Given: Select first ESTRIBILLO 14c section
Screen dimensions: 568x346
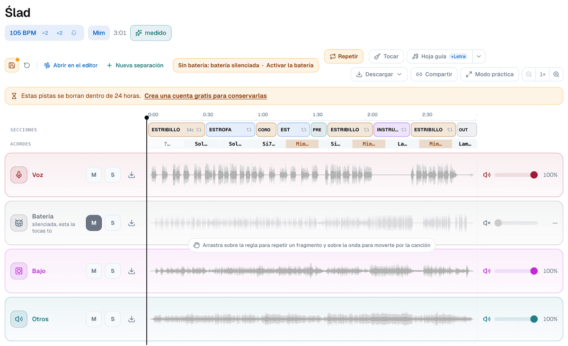Looking at the screenshot, I should point(177,130).
